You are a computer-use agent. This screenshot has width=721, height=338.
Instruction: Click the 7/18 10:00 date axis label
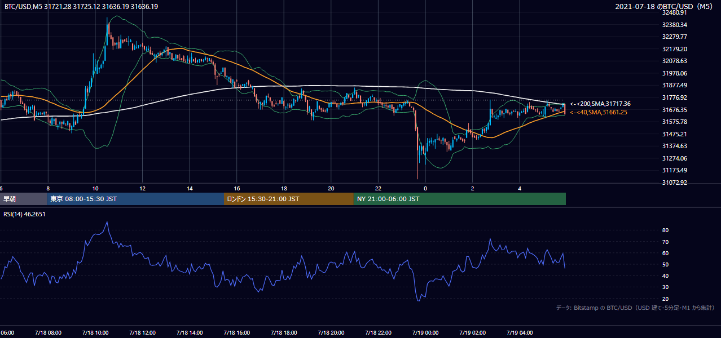(x=95, y=332)
